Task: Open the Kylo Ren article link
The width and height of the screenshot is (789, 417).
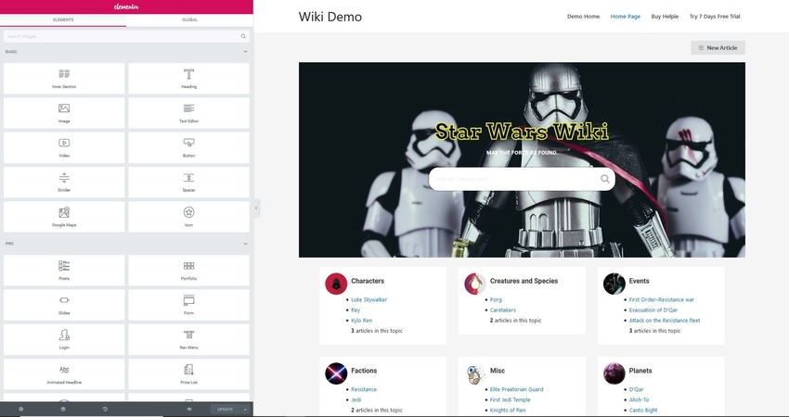Action: (x=361, y=320)
